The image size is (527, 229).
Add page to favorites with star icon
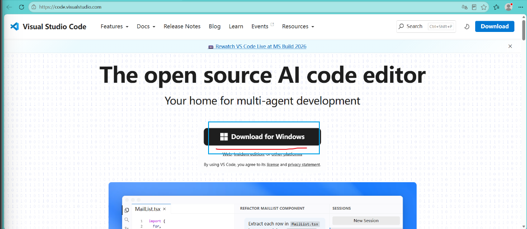[x=484, y=7]
